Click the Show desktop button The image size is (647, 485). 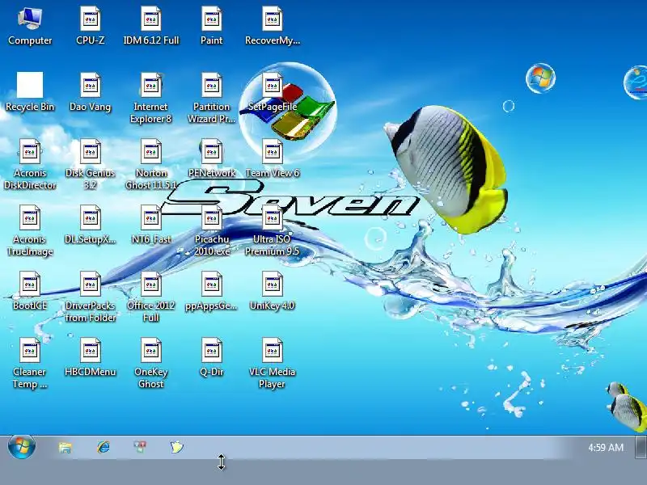(x=641, y=448)
